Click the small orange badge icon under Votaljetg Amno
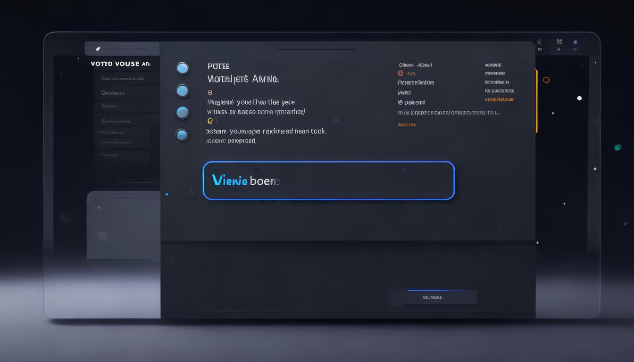Image resolution: width=634 pixels, height=362 pixels. [210, 92]
